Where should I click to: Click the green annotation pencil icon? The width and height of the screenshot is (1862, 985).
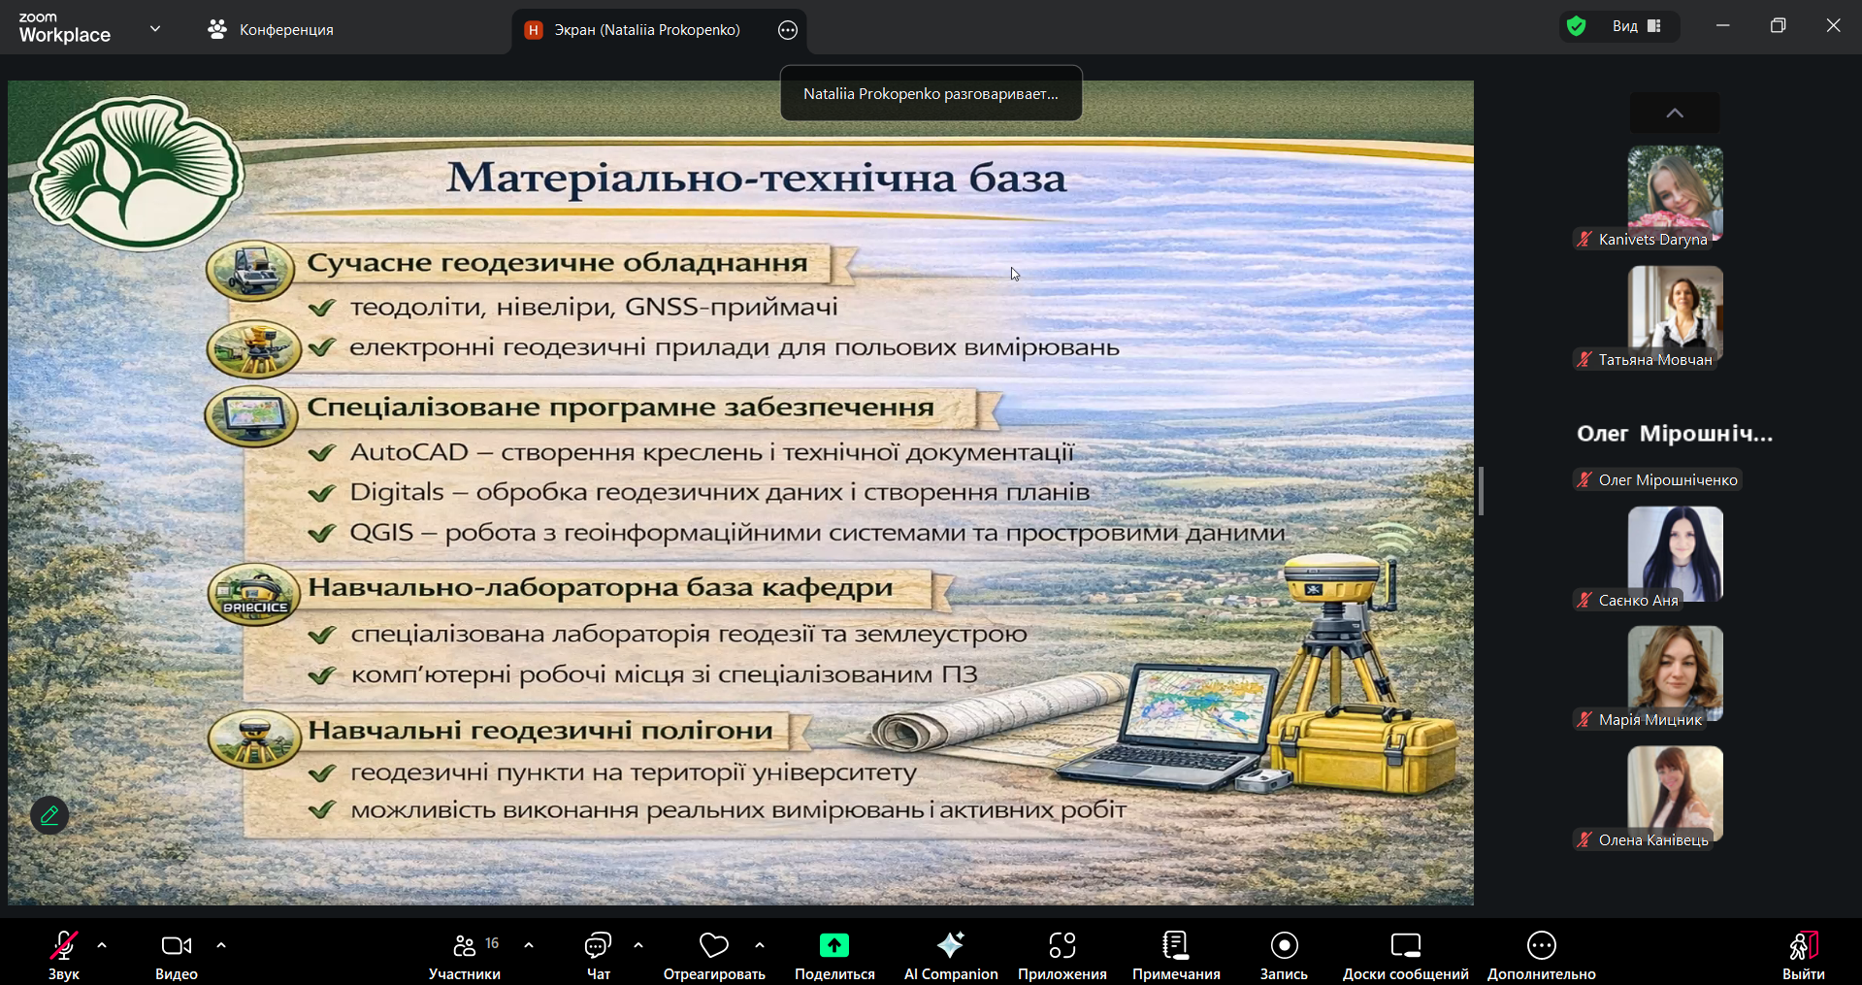point(49,815)
